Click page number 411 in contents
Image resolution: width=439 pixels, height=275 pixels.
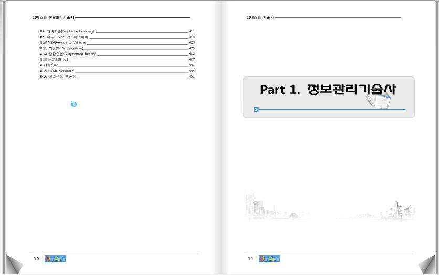192,31
